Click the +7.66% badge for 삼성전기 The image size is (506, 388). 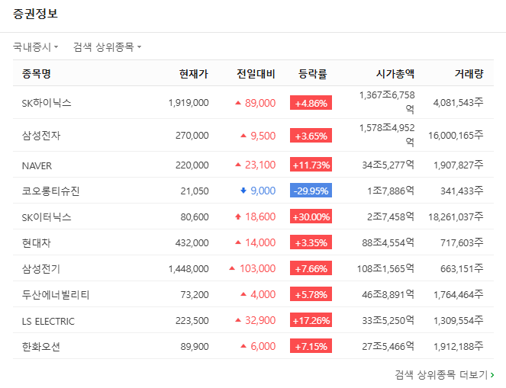point(311,268)
